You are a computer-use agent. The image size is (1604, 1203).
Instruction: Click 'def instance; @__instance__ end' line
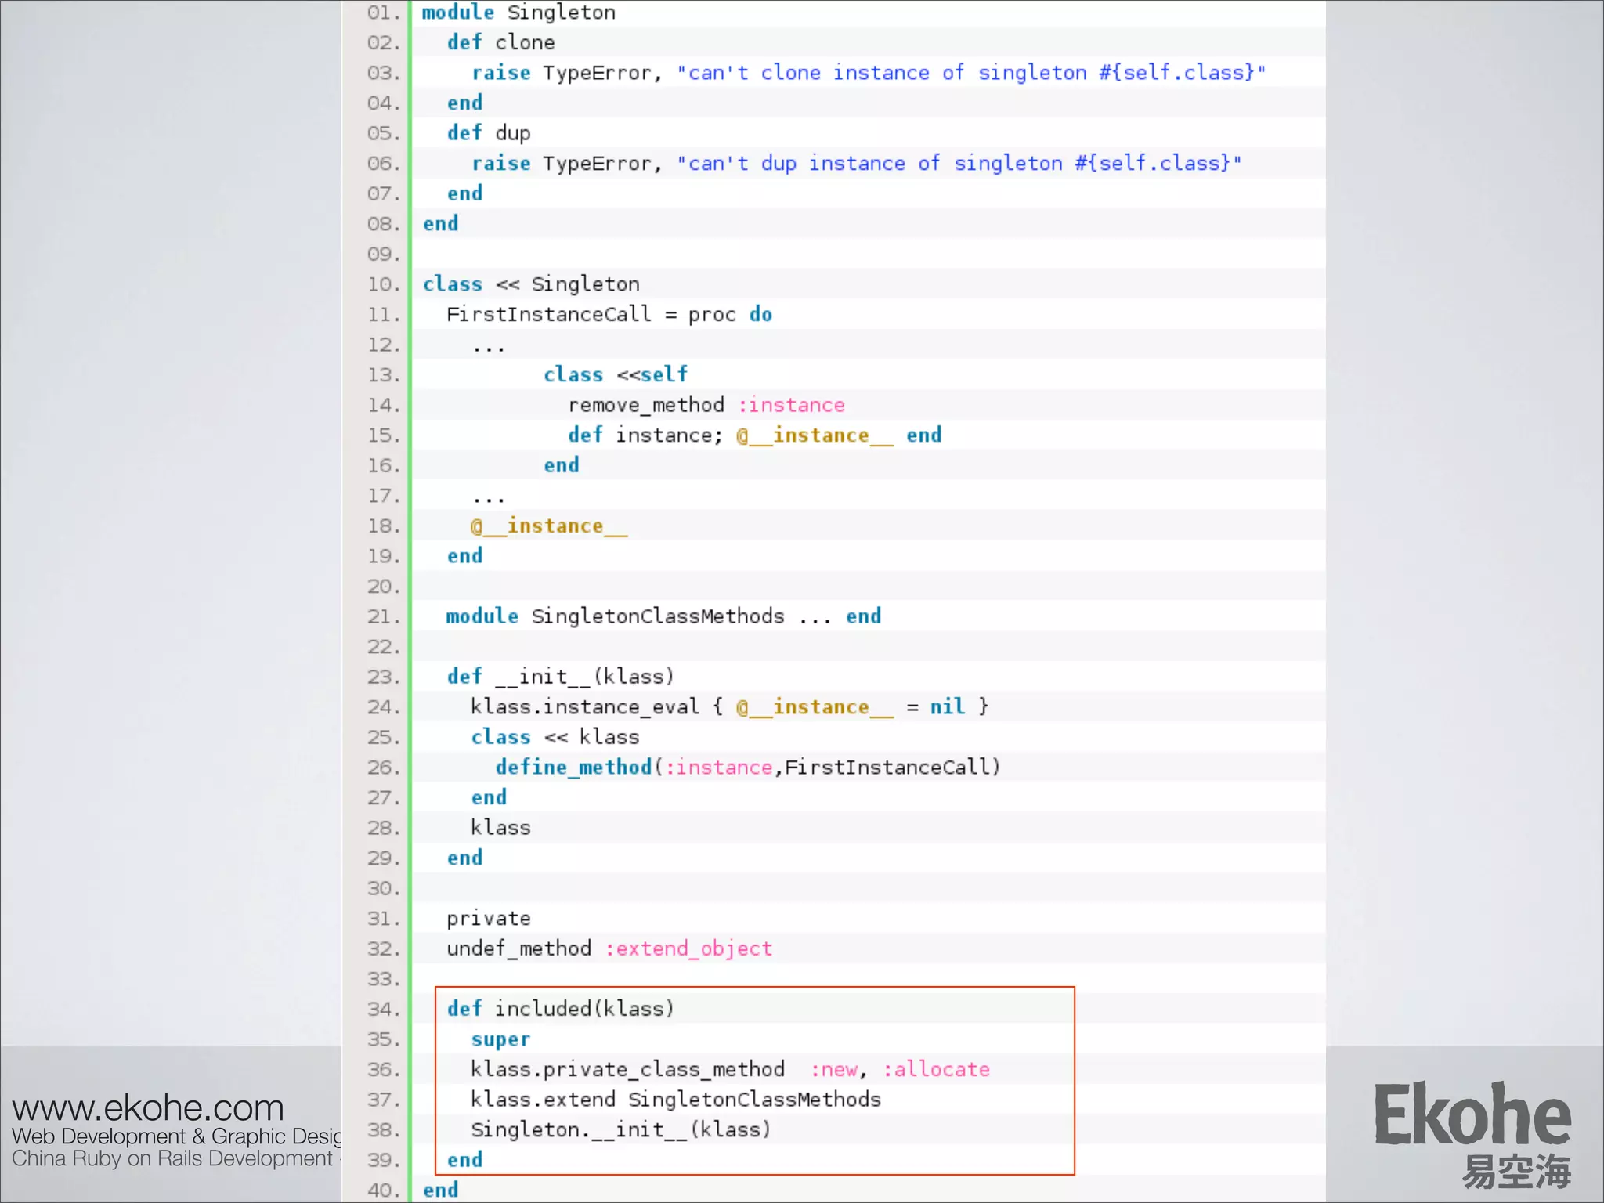coord(755,435)
